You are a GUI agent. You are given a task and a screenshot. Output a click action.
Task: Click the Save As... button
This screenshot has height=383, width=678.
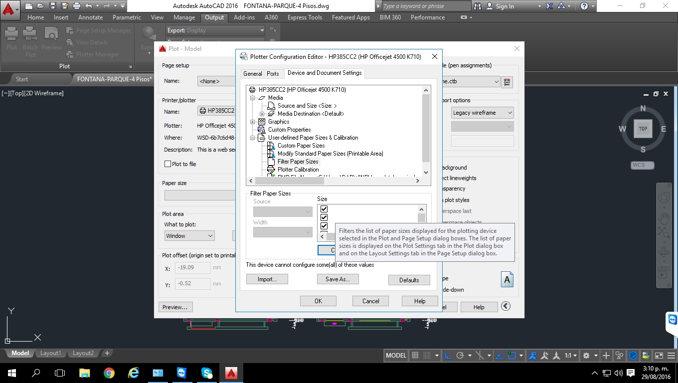338,279
